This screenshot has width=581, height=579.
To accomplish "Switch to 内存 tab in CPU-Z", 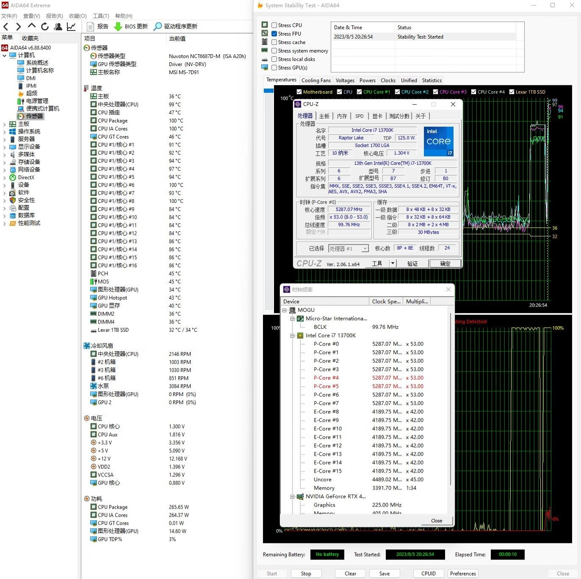I will (x=342, y=116).
